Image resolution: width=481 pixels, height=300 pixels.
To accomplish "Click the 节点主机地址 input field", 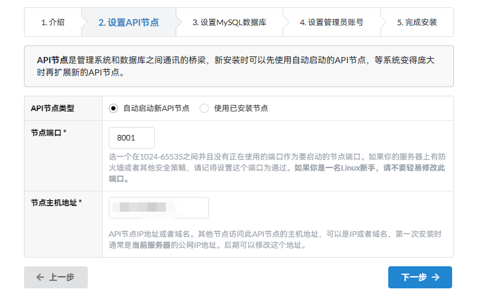I will click(x=158, y=207).
